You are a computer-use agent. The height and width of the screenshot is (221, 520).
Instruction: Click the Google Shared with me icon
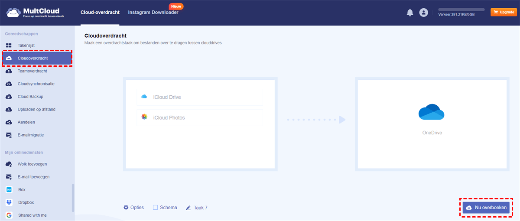pyautogui.click(x=9, y=215)
